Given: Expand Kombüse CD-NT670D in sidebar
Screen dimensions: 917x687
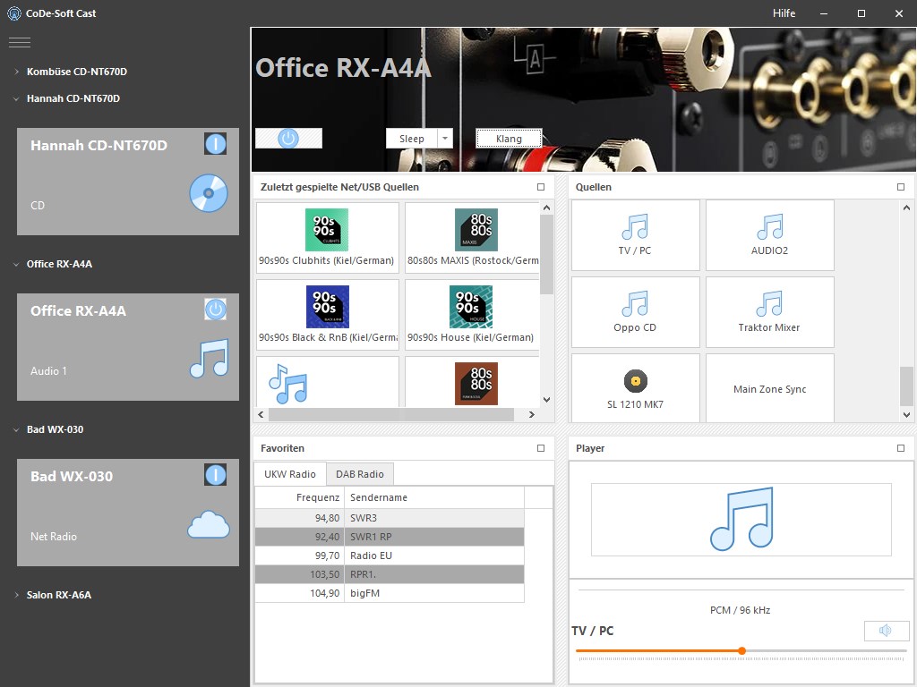Looking at the screenshot, I should coord(16,72).
